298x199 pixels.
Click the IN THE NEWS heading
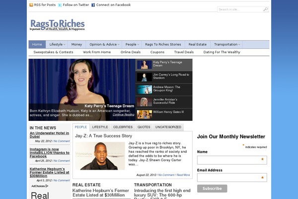[43, 128]
